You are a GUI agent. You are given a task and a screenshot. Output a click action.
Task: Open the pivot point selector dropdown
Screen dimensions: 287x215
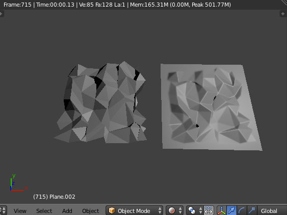[x=194, y=210]
